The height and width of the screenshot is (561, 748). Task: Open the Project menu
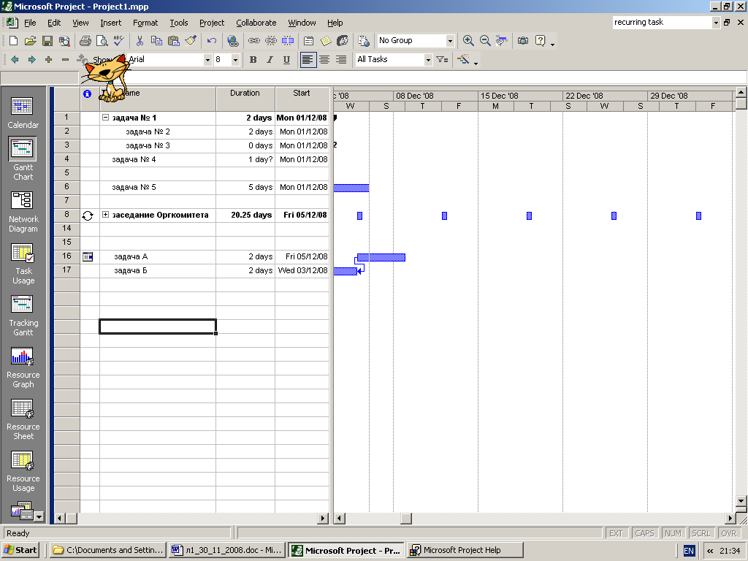point(212,23)
